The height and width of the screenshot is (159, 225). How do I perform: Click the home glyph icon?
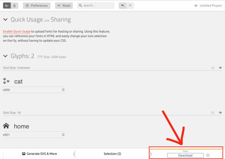point(6,126)
